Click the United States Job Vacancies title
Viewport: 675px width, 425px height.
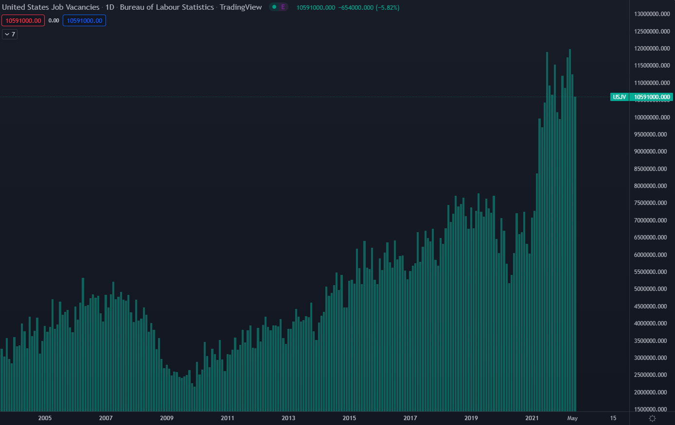tap(51, 7)
